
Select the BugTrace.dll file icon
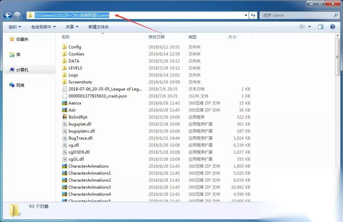coord(65,138)
